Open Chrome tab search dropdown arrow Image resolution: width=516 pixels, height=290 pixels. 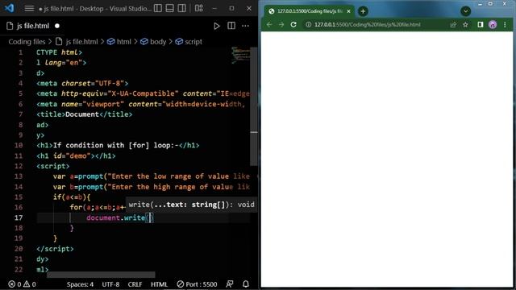(x=466, y=11)
